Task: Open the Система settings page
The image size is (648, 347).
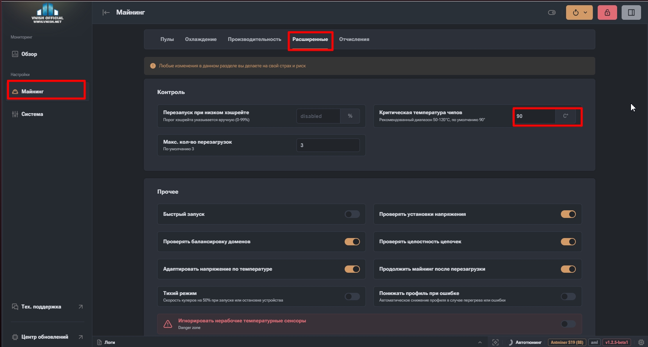Action: point(48,114)
